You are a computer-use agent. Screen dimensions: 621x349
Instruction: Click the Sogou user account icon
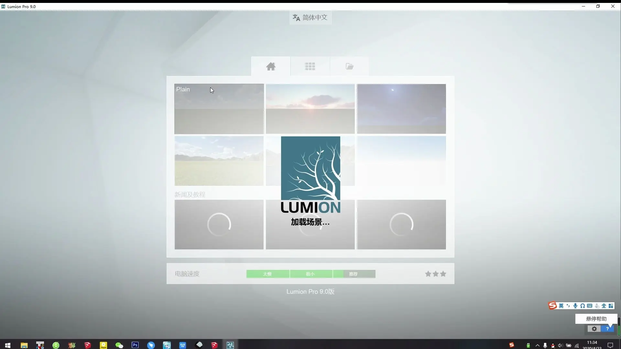coord(597,306)
